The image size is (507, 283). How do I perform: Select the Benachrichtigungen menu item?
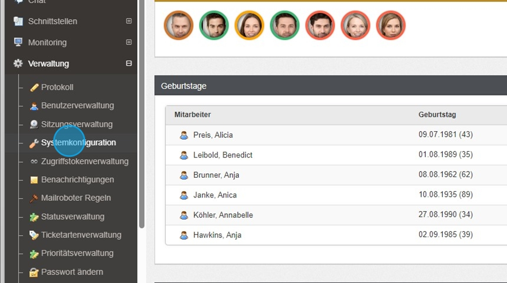(77, 179)
